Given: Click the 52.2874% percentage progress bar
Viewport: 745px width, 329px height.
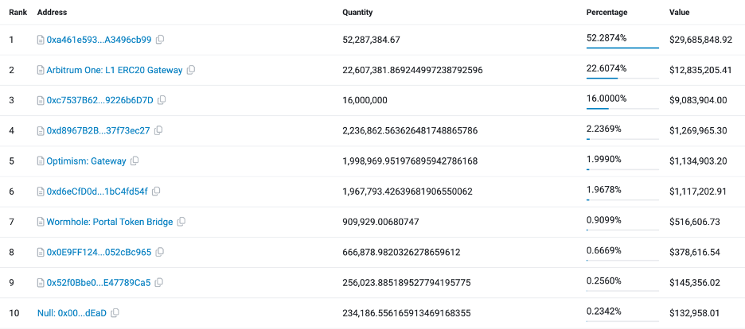Looking at the screenshot, I should [622, 48].
